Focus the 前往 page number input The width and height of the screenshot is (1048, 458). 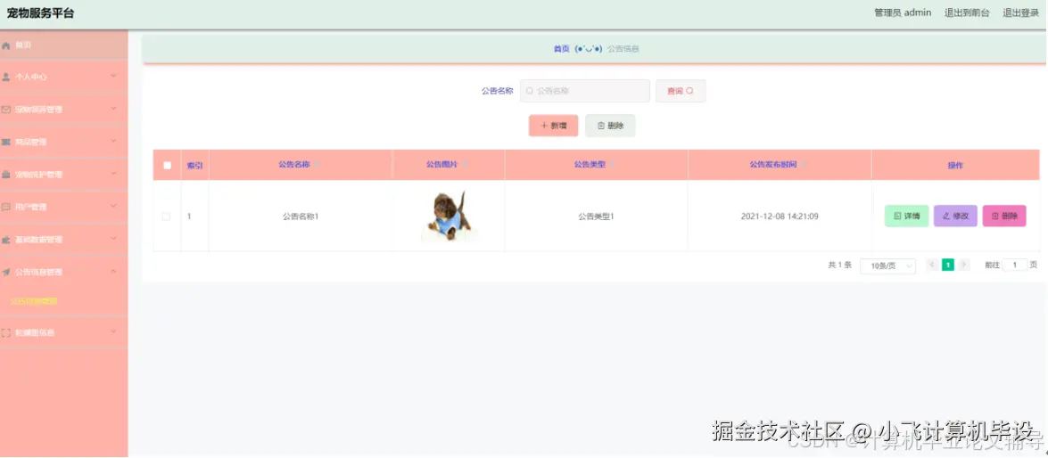pyautogui.click(x=1015, y=265)
